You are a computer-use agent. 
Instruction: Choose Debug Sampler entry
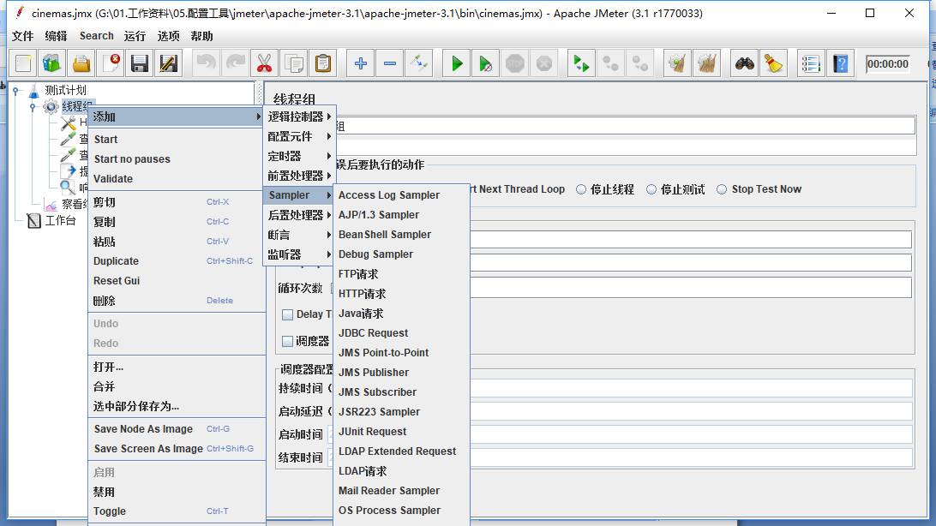click(401, 254)
